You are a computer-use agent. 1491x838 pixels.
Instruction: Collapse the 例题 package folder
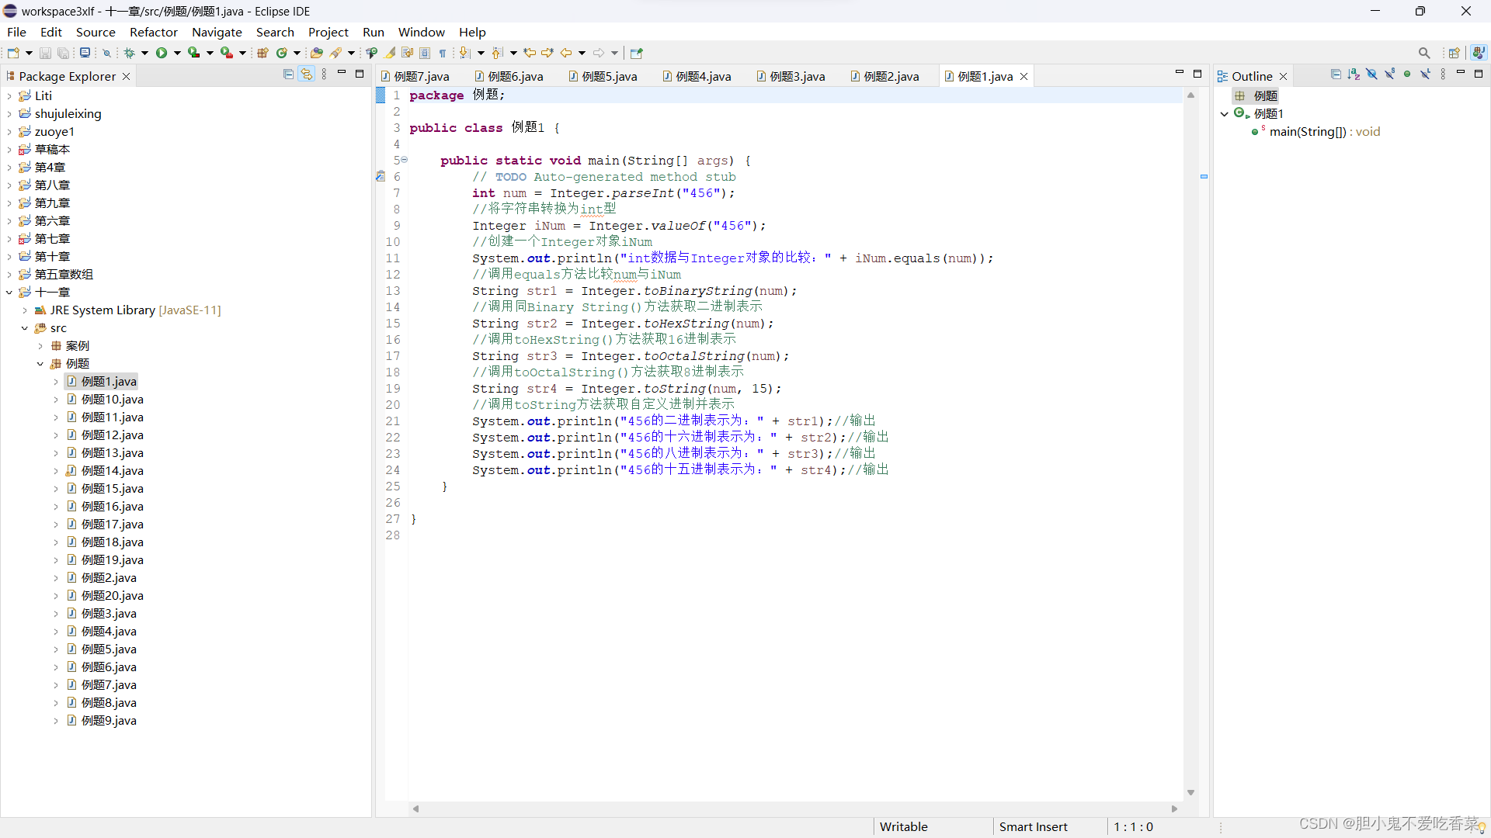40,364
